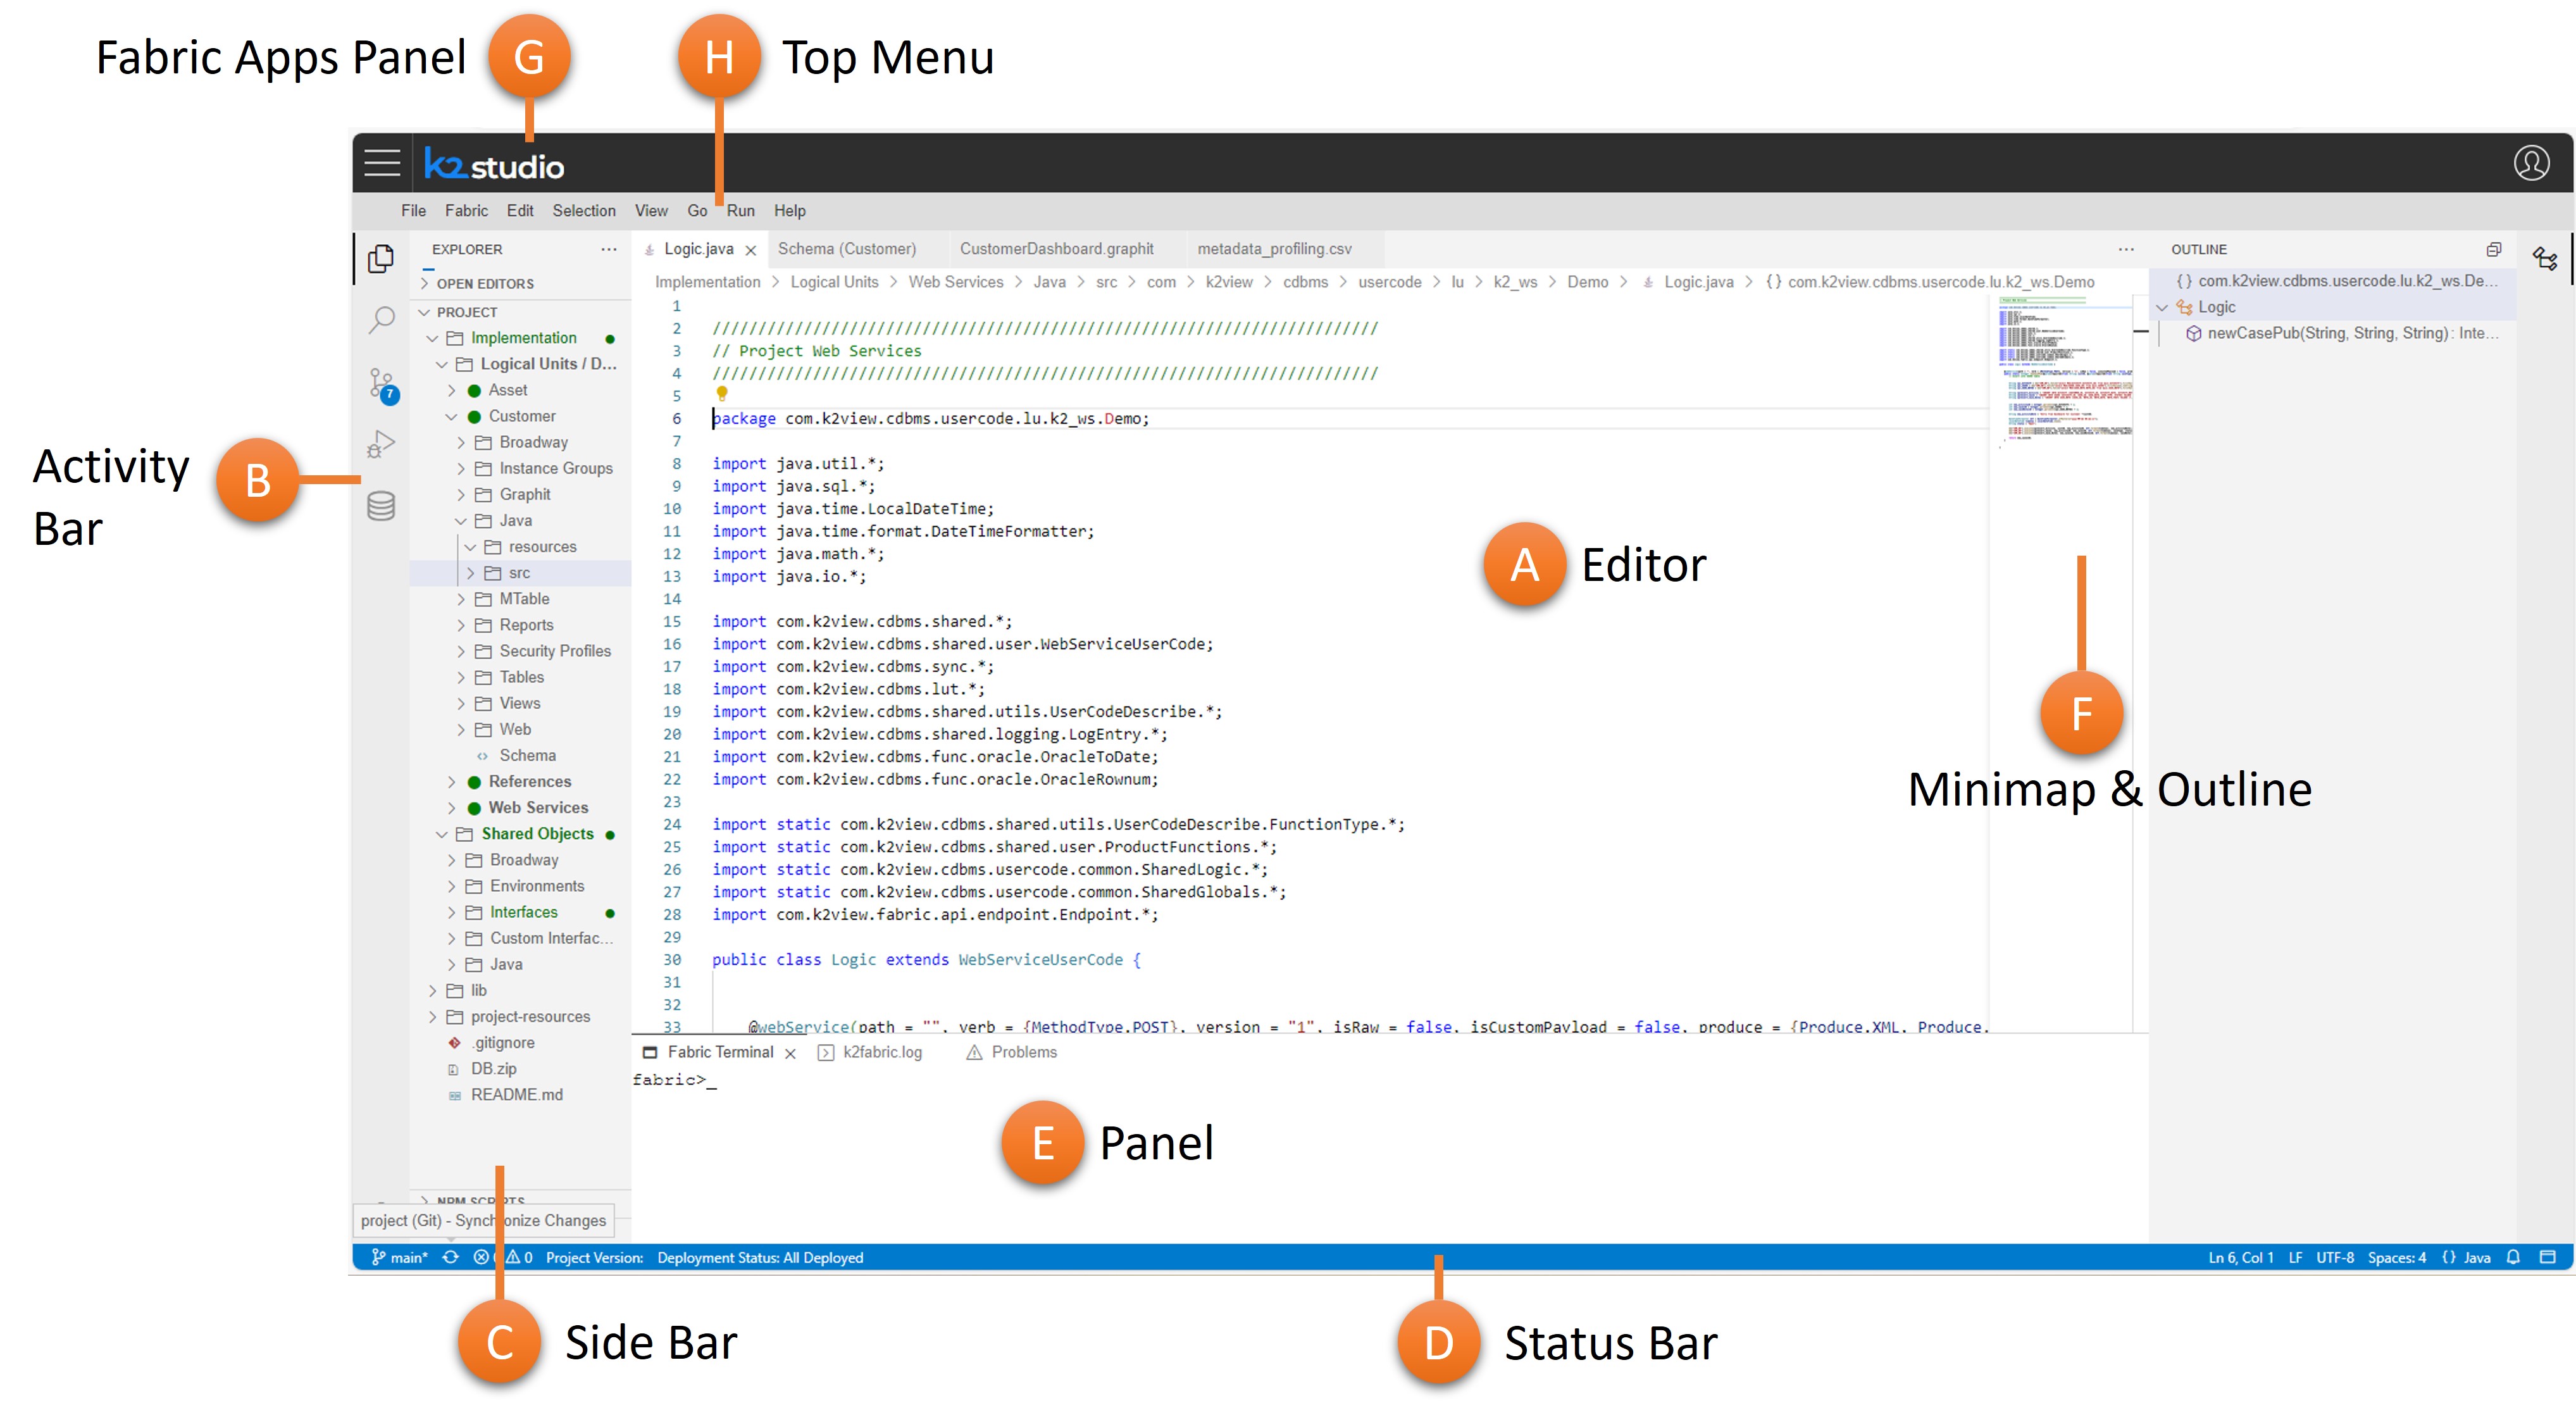Open Source Control view with badge 7
Screen dimensions: 2576x1422
[x=381, y=383]
